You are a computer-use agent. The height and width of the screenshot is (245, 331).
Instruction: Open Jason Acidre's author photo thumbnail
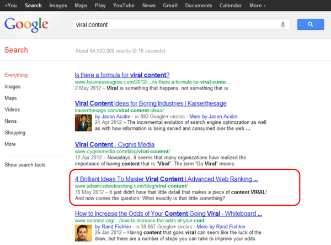(x=83, y=123)
